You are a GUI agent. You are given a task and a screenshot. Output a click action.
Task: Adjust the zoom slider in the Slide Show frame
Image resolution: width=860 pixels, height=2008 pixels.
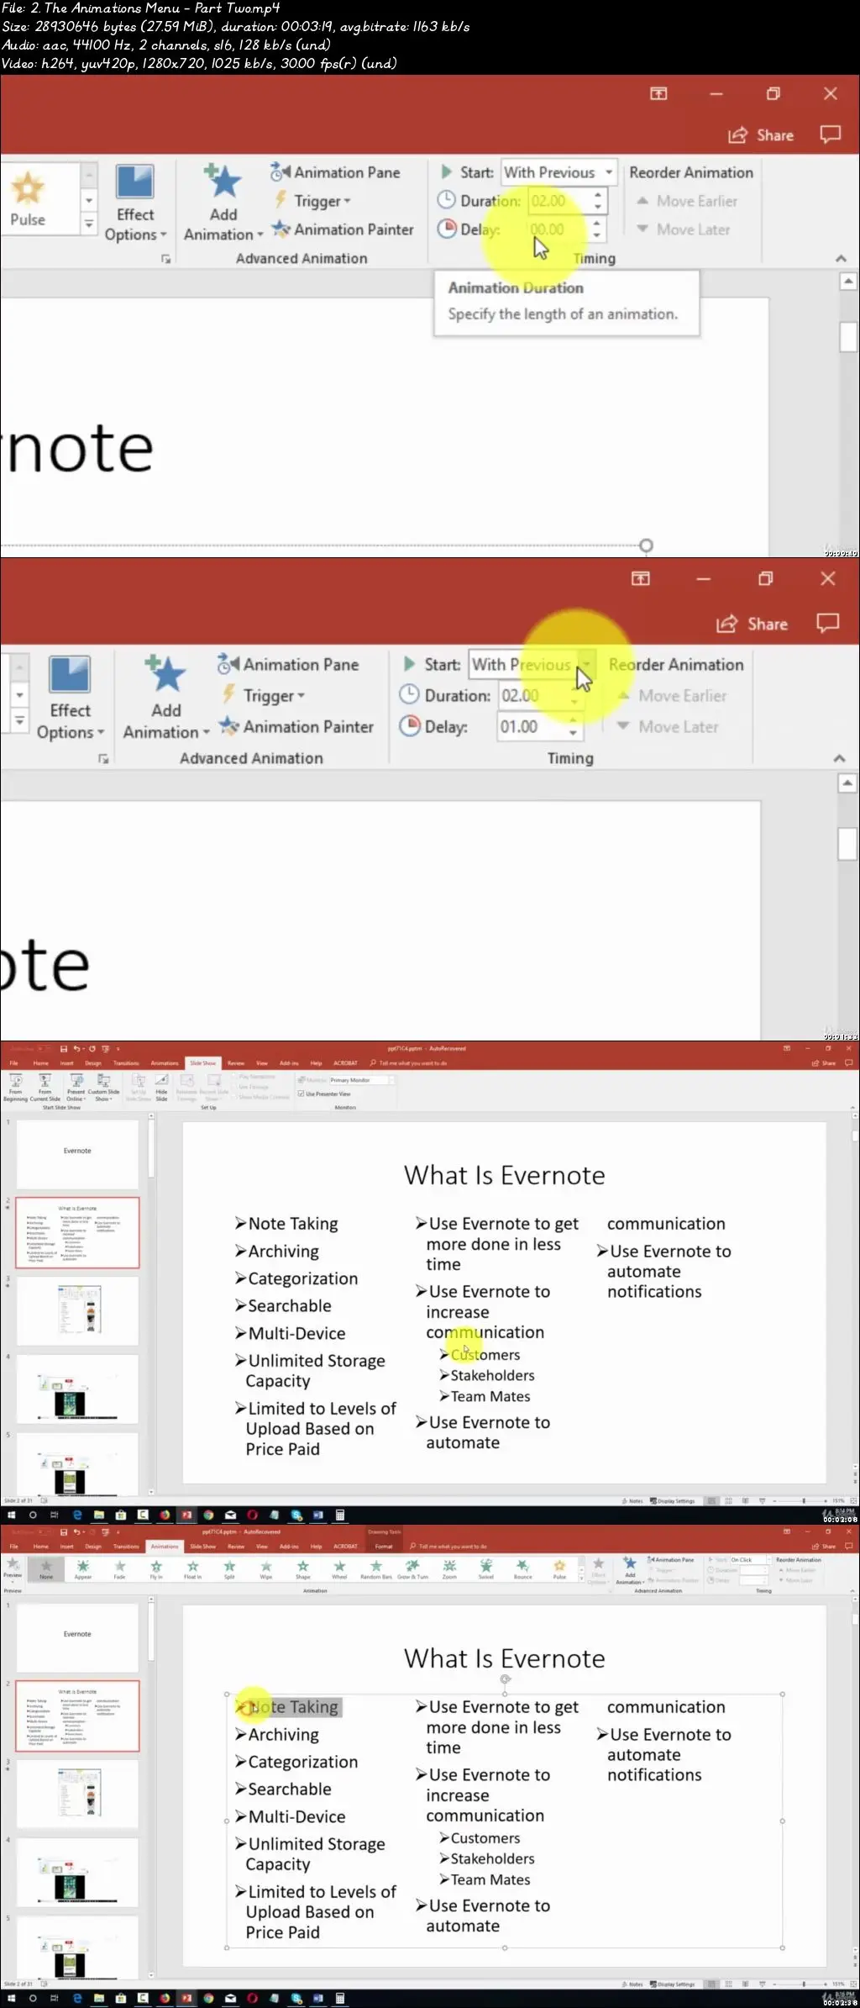click(803, 1501)
